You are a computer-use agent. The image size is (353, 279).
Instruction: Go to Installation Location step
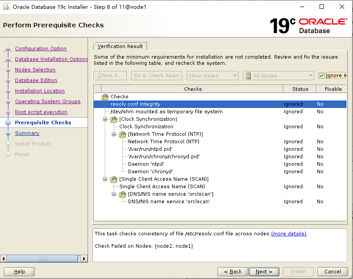[x=40, y=91]
